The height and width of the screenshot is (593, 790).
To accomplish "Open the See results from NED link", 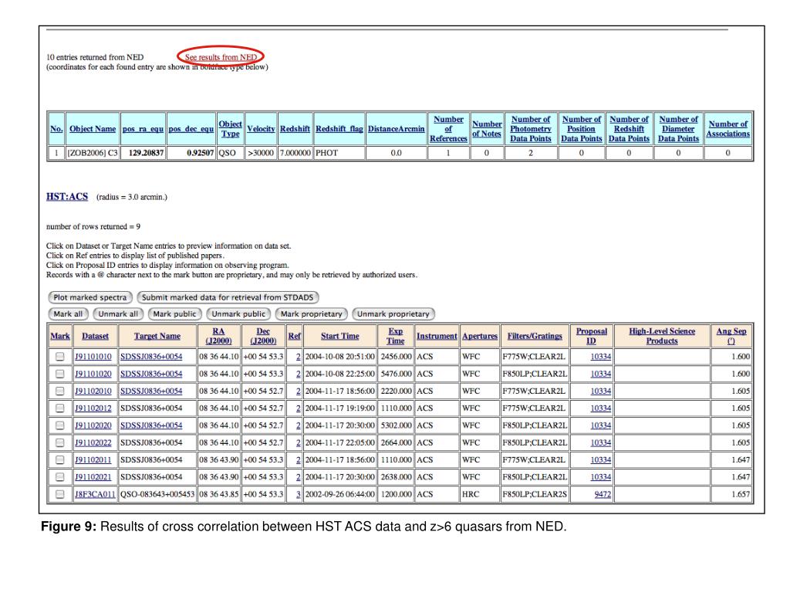I will pos(221,57).
